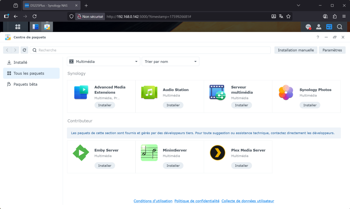Screen dimensions: 350x209
Task: Open the Emby Server icon
Action: click(81, 153)
